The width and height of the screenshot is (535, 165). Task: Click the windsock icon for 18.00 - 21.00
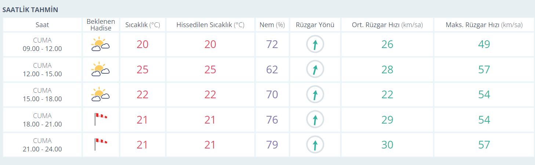coord(101,120)
